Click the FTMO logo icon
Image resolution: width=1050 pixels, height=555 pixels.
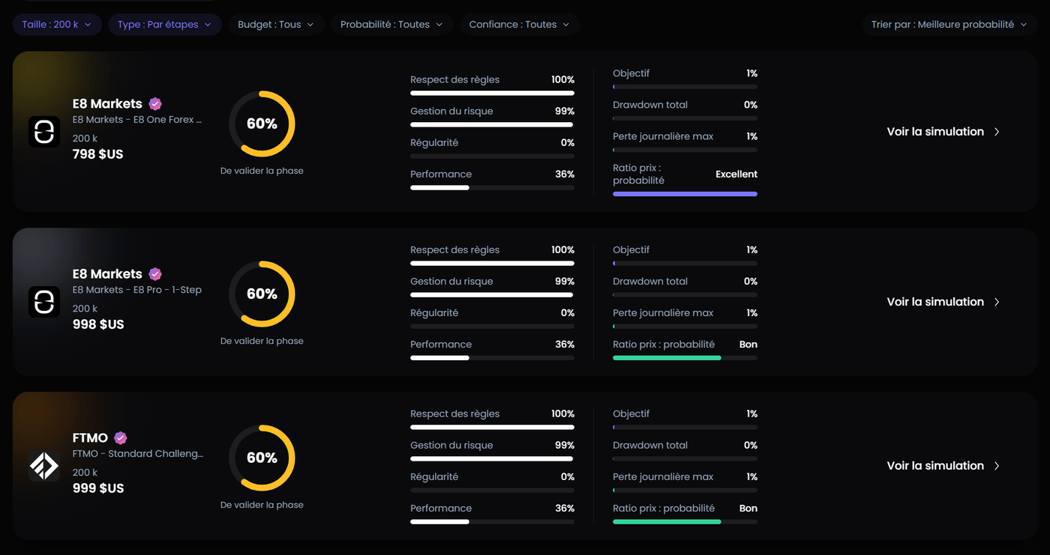(x=44, y=466)
